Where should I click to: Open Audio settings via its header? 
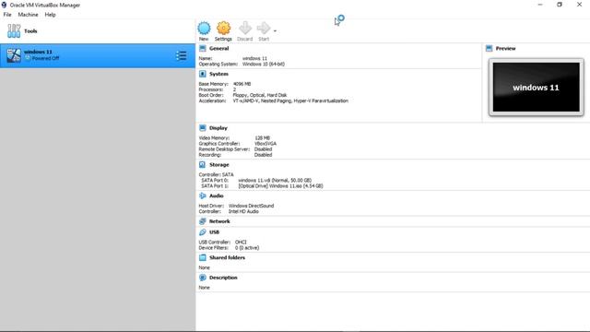click(217, 196)
